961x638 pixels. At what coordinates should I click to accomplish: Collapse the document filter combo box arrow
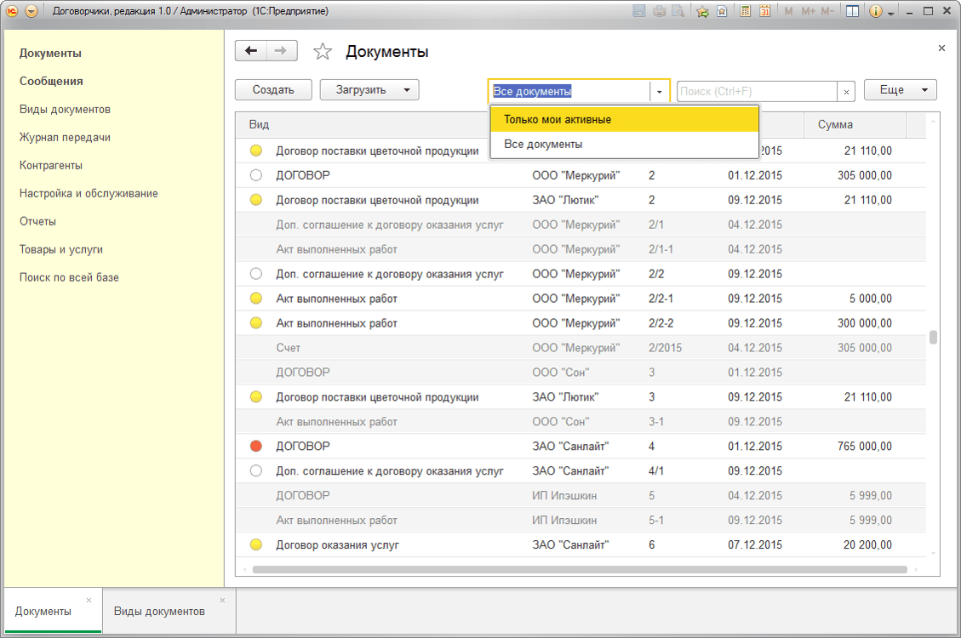pos(660,91)
